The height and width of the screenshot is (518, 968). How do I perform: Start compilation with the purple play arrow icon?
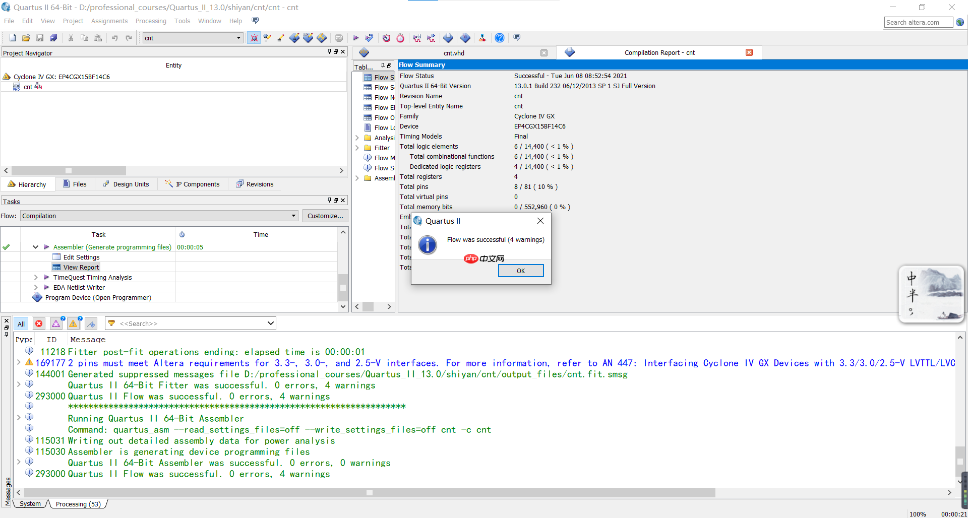(x=355, y=38)
